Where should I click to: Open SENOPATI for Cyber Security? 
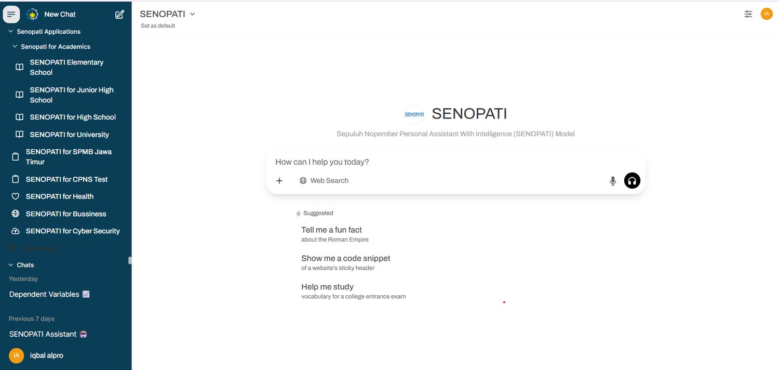tap(73, 231)
